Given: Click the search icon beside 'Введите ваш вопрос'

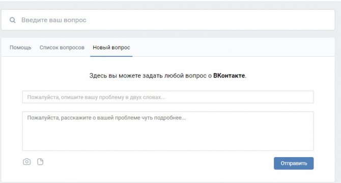Looking at the screenshot, I should 13,20.
